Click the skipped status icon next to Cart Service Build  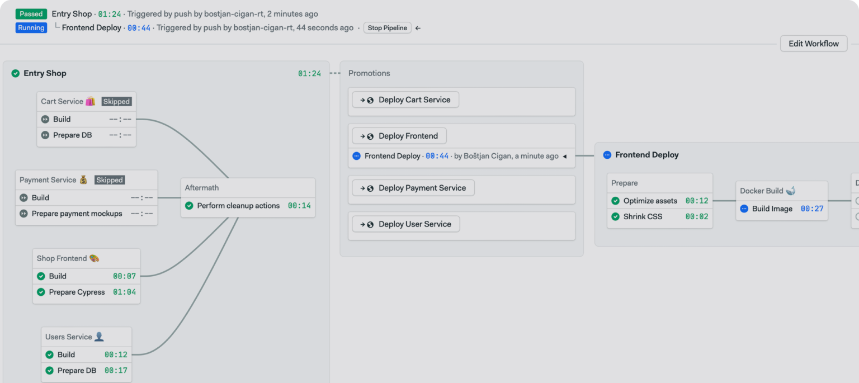coord(44,119)
